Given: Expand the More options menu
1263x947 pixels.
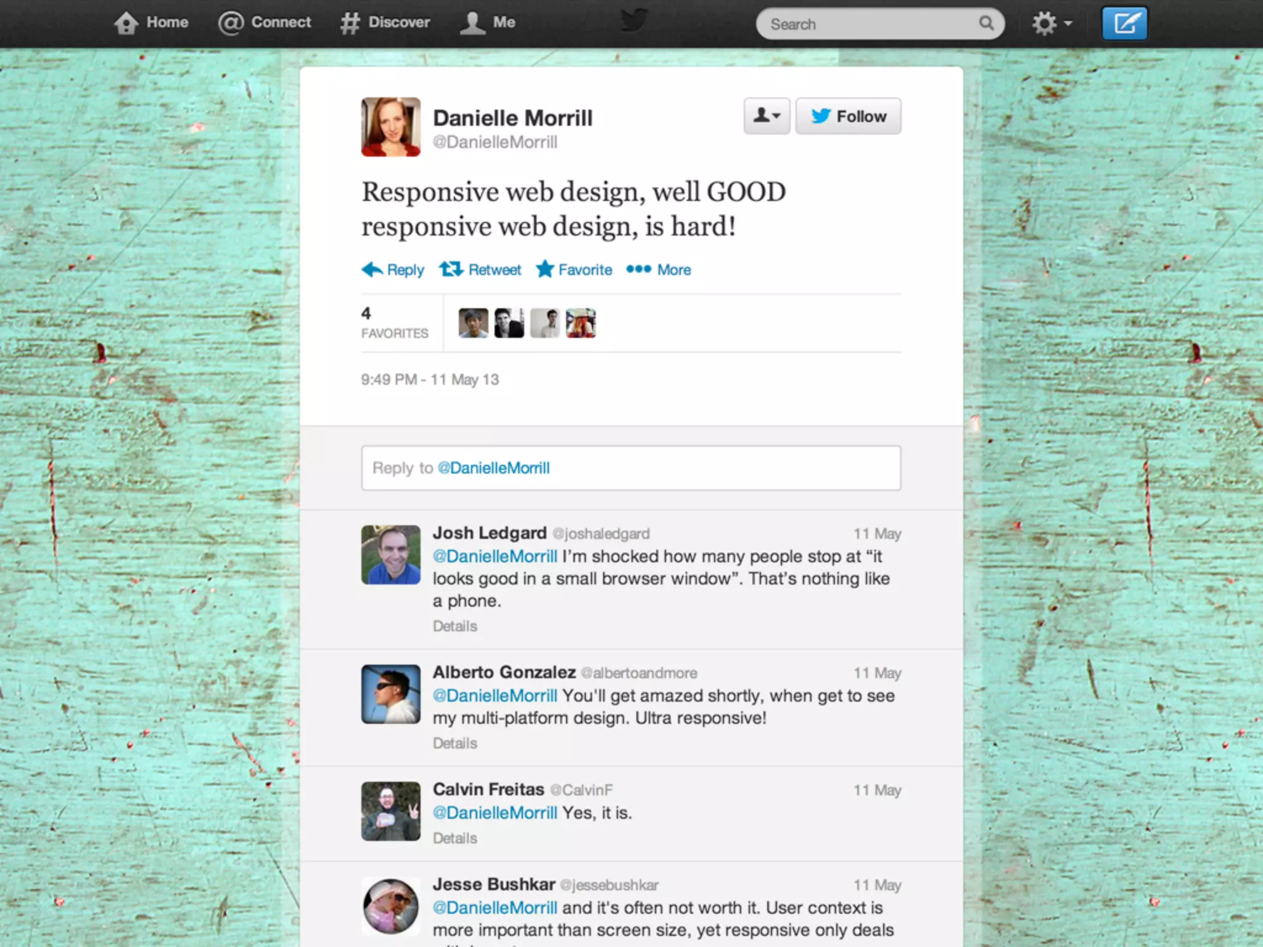Looking at the screenshot, I should click(659, 269).
